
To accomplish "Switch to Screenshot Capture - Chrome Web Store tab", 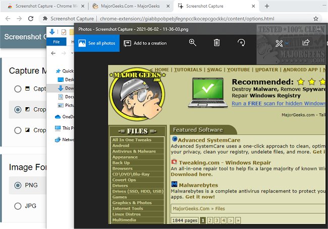I will click(45, 6).
